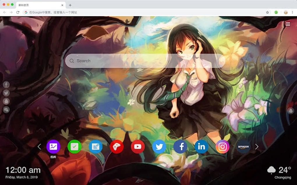Go forward with the browser forward arrow
297x185 pixels.
(x=11, y=12)
